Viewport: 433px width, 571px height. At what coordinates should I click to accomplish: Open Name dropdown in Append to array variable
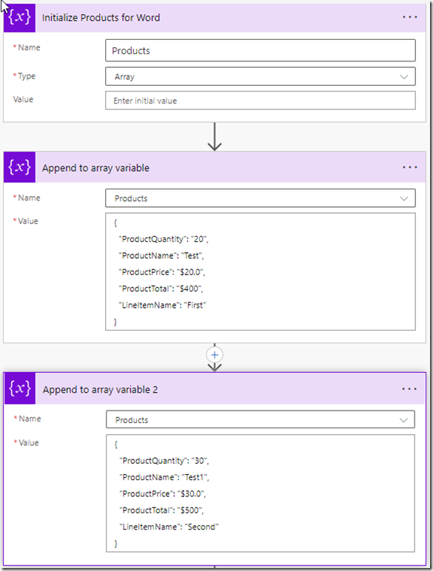(x=261, y=198)
